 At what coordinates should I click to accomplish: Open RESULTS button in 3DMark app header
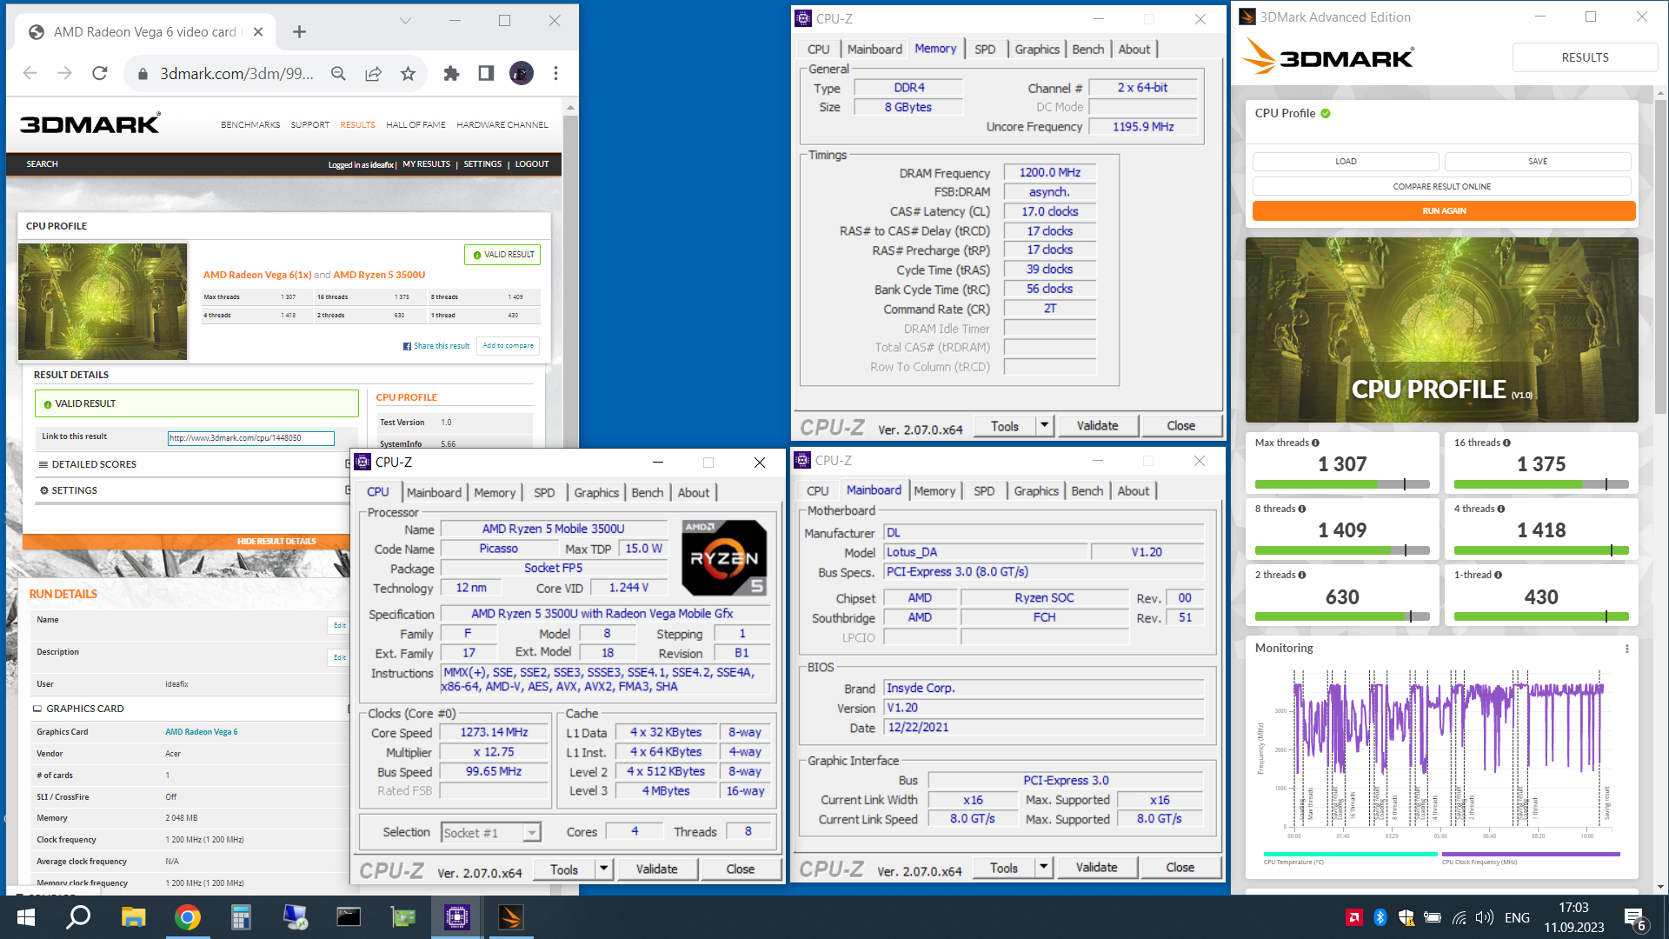pos(1585,57)
